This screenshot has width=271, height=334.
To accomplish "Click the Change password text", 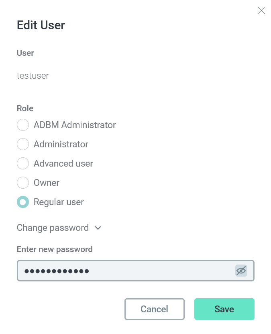I will 53,228.
